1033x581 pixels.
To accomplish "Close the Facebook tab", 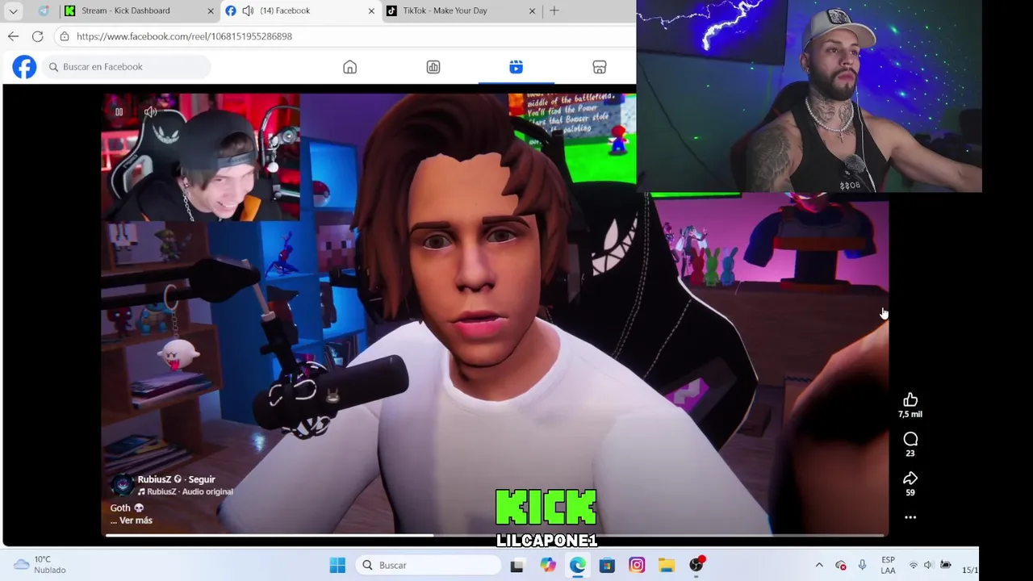I will [x=371, y=10].
